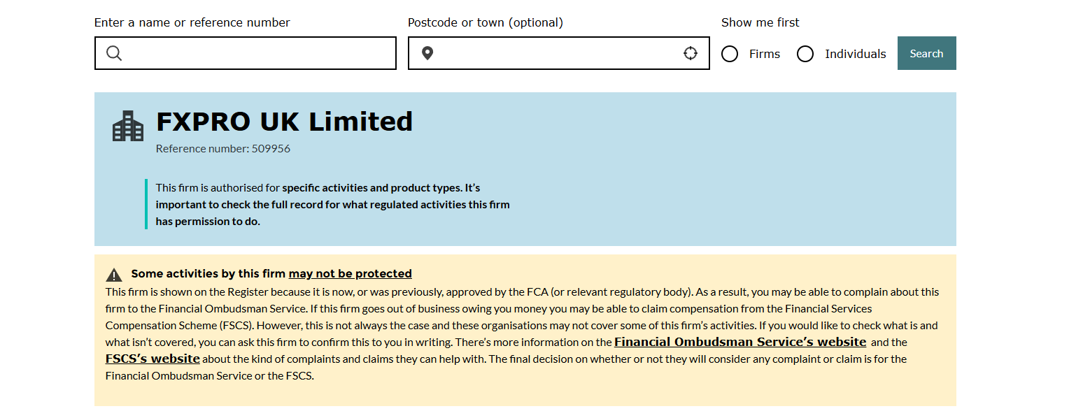Click the "Show me first" label
Image resolution: width=1090 pixels, height=411 pixels.
tap(760, 22)
